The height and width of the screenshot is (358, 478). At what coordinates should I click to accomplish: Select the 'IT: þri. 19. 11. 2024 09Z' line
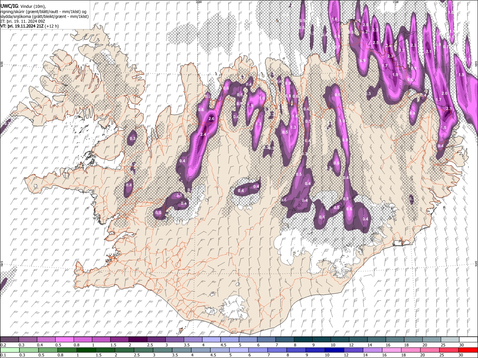point(22,22)
